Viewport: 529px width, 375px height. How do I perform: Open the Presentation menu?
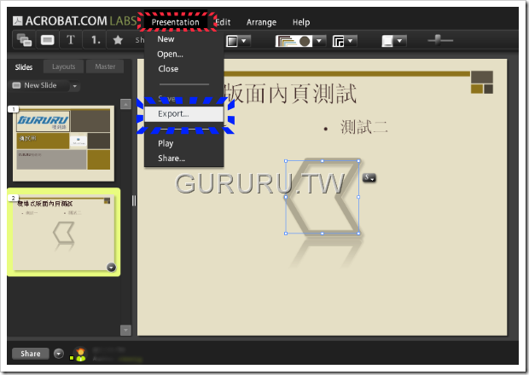[x=176, y=22]
